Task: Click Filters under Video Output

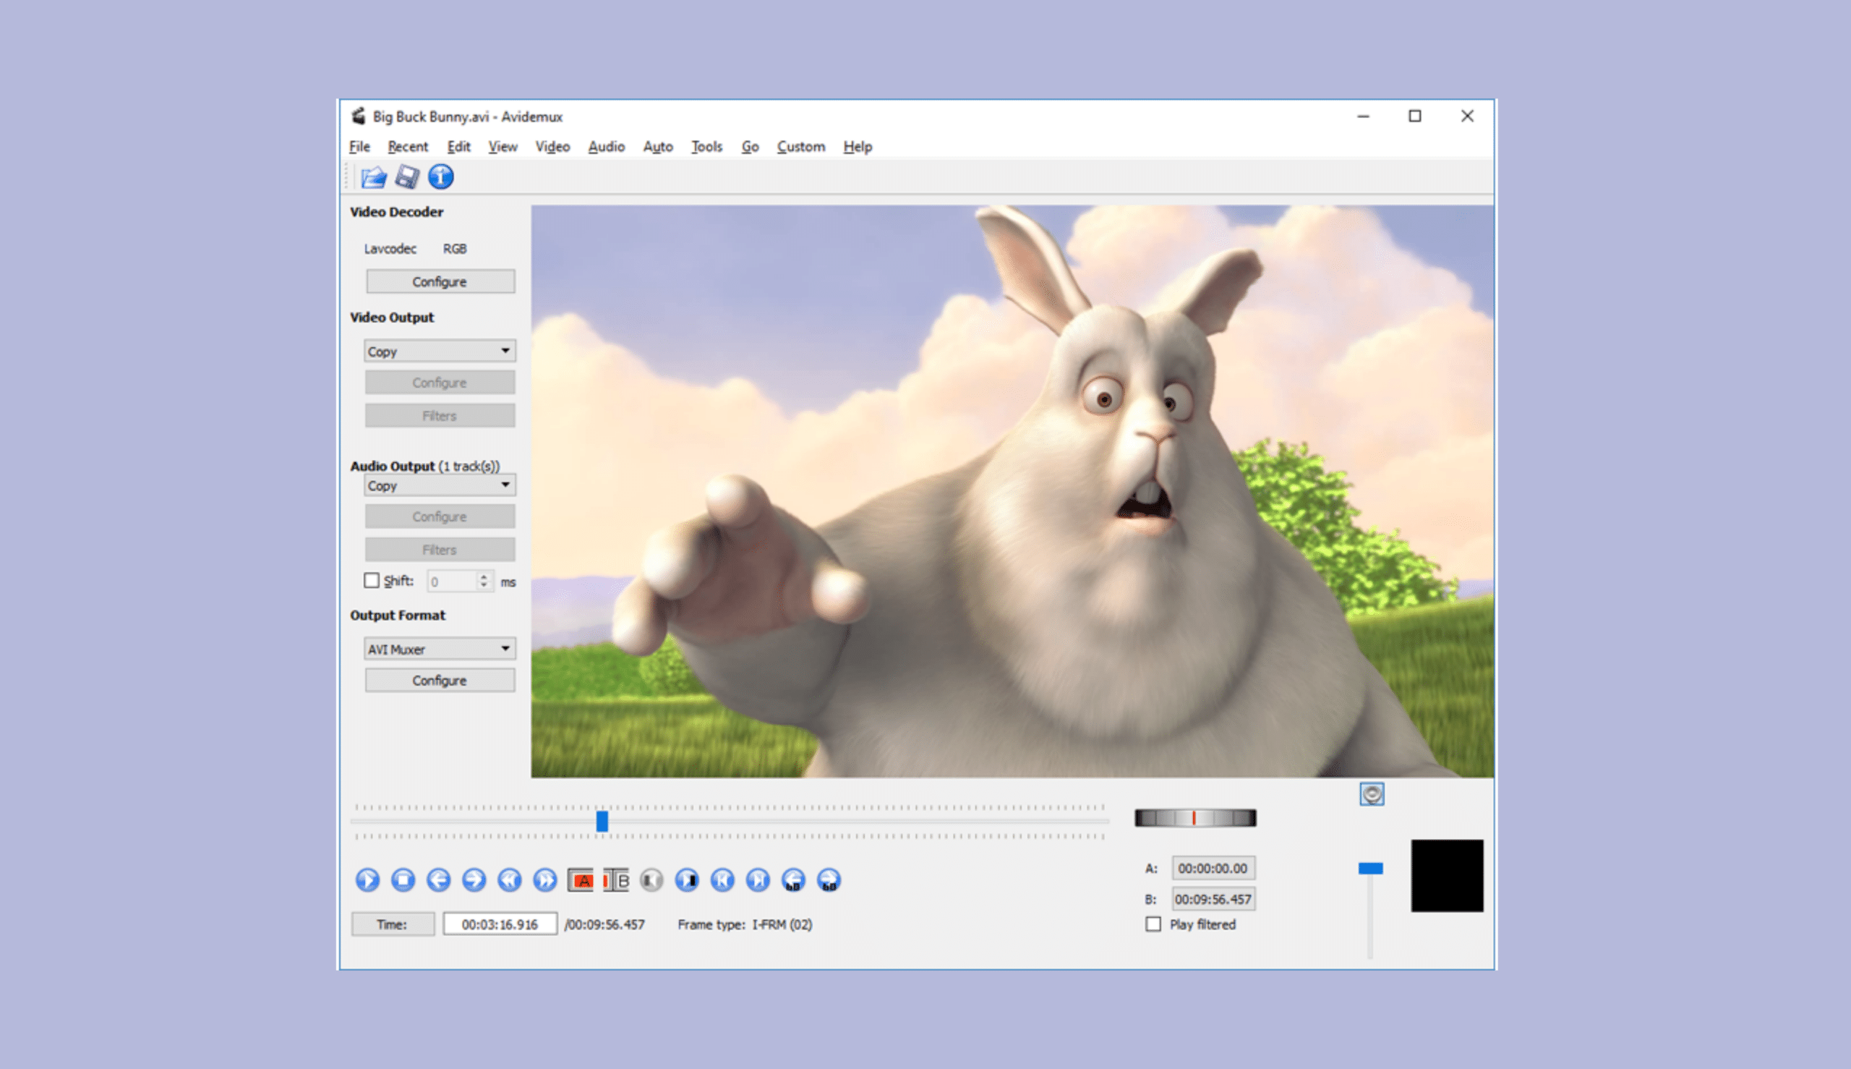Action: click(440, 416)
